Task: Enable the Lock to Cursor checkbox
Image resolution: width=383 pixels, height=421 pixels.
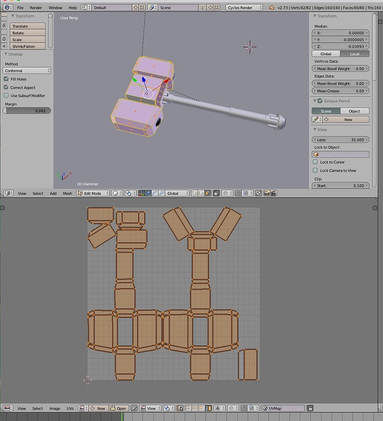Action: (x=315, y=162)
